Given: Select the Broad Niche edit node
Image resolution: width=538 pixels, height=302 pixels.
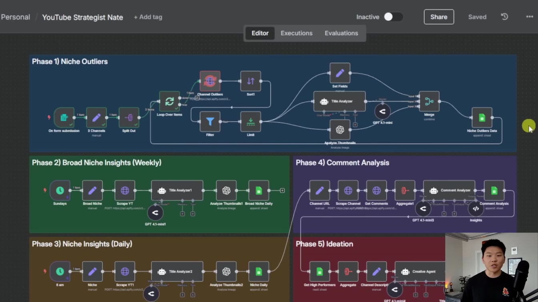Looking at the screenshot, I should pyautogui.click(x=92, y=191).
